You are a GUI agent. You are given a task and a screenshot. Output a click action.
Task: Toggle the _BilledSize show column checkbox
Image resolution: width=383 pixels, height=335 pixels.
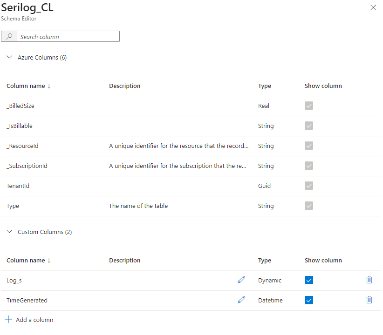click(309, 106)
